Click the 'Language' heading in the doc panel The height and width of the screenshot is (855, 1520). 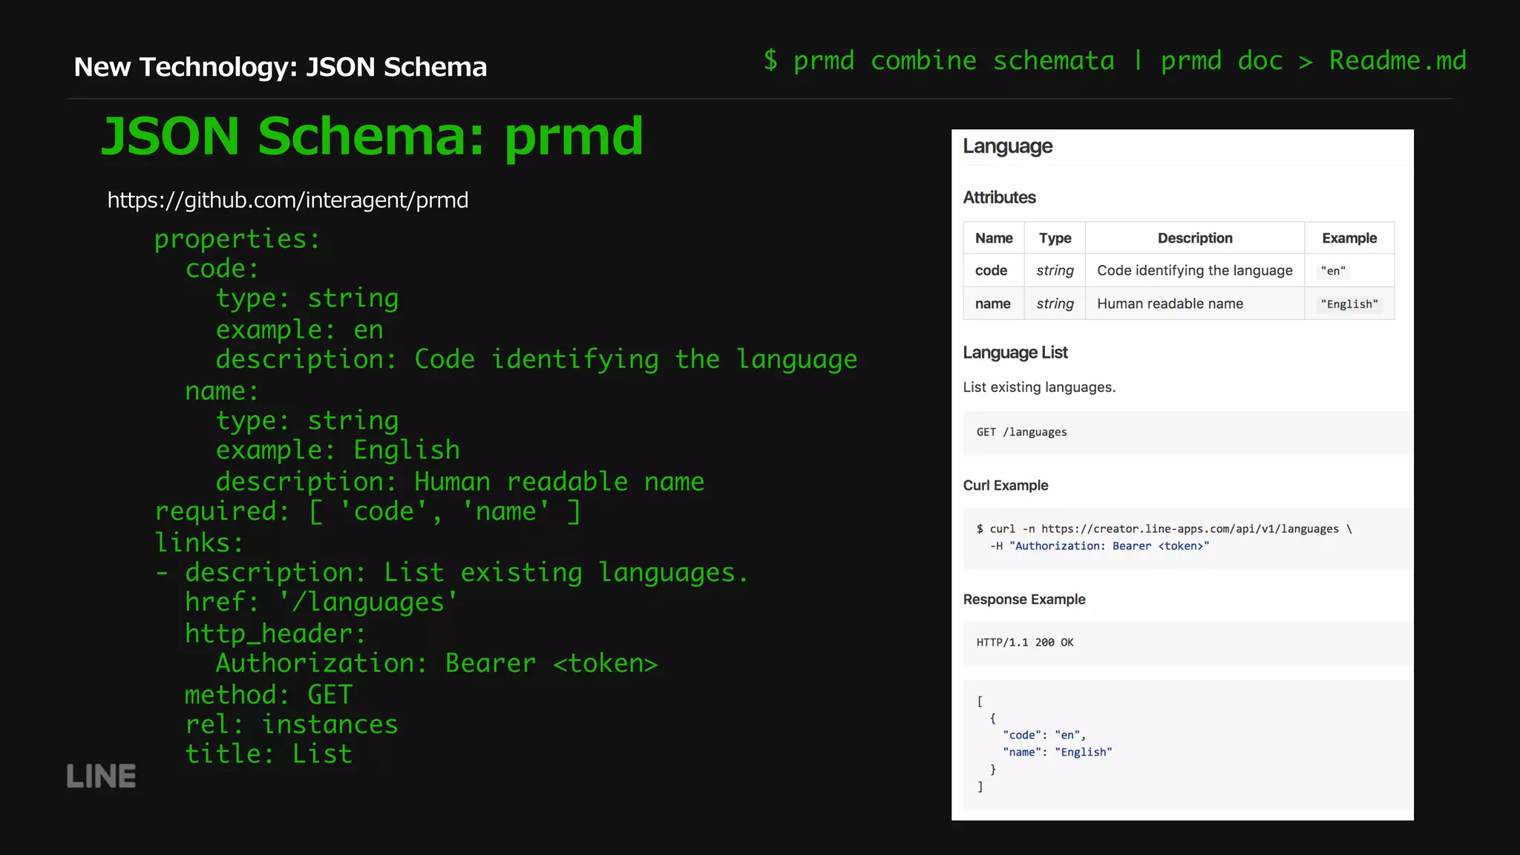[x=1007, y=147]
